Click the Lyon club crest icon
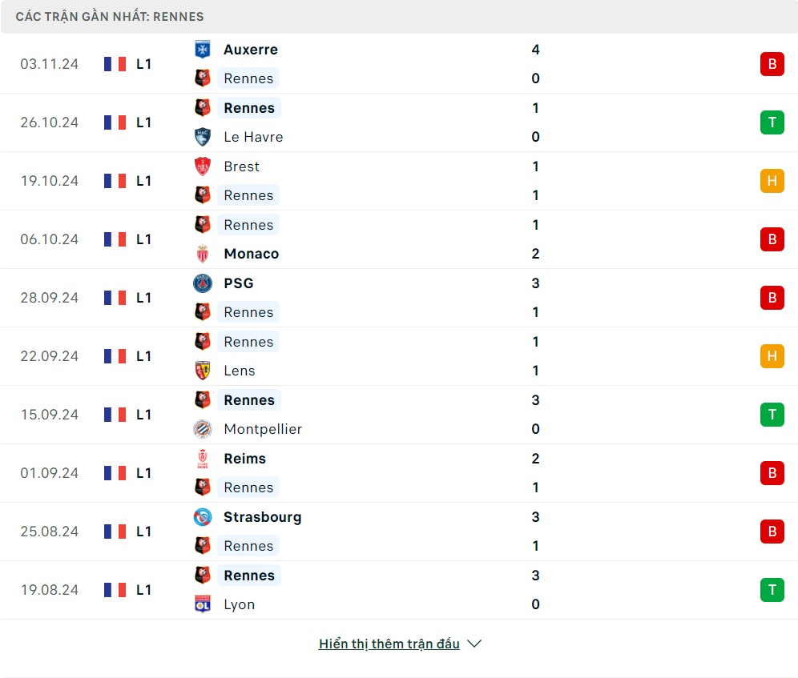 pyautogui.click(x=203, y=604)
